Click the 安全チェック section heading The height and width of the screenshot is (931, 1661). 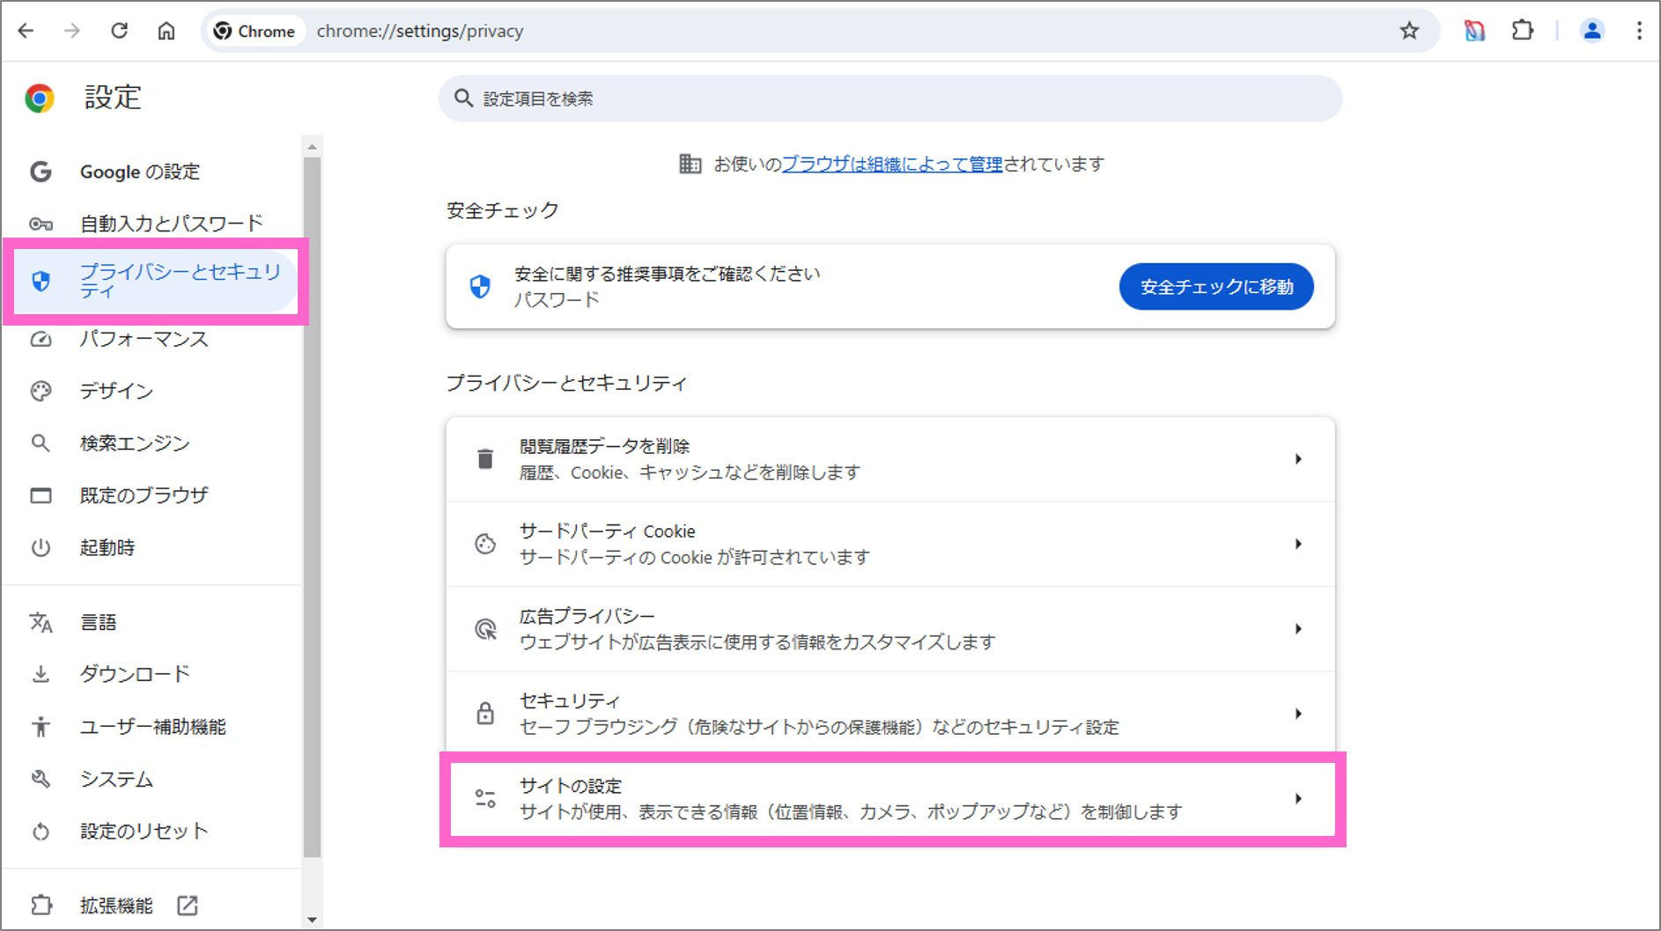[503, 210]
